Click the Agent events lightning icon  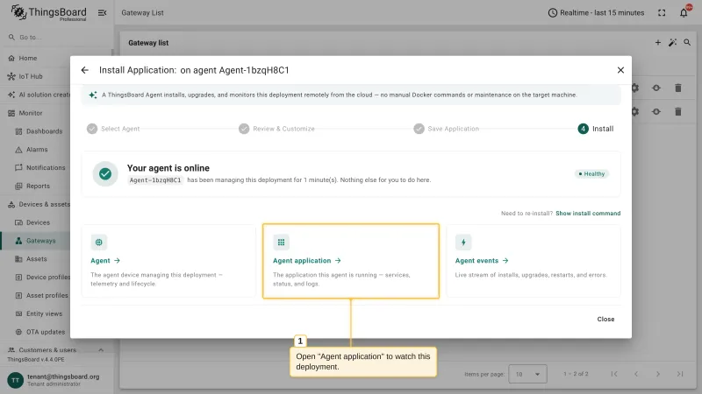[x=463, y=243]
